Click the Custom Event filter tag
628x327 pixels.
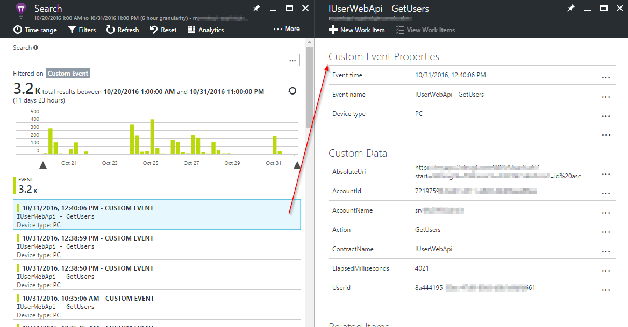tap(68, 74)
